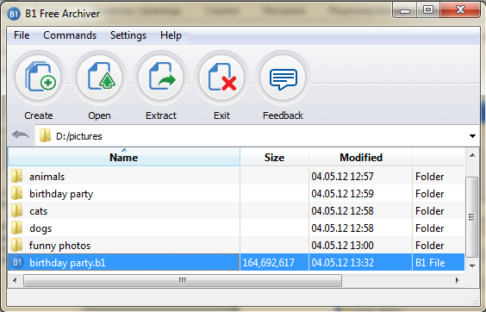Maximize the B1 Free Archiver window
The height and width of the screenshot is (312, 486).
[428, 10]
